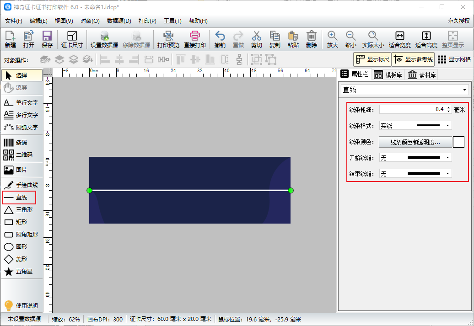Select the 图片 image tool

(x=22, y=170)
